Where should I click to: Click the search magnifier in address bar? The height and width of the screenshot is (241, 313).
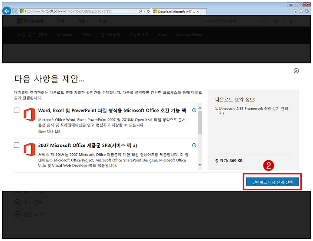click(x=141, y=11)
